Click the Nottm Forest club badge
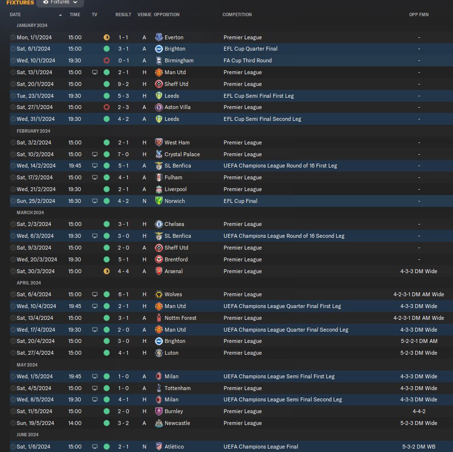This screenshot has width=453, height=452. 159,318
